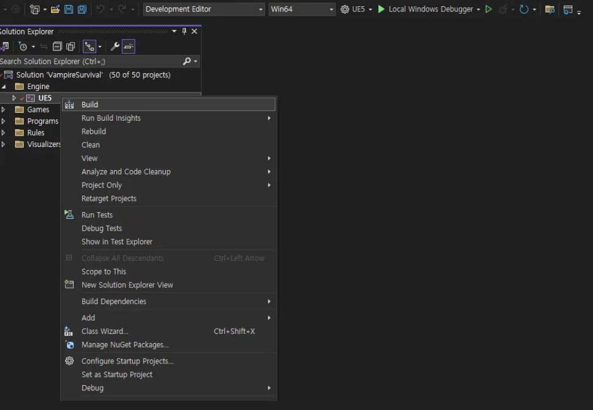Image resolution: width=593 pixels, height=410 pixels.
Task: Expand the Games folder
Action: (3, 109)
